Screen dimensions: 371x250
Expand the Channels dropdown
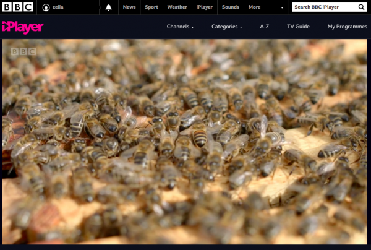[x=181, y=27]
